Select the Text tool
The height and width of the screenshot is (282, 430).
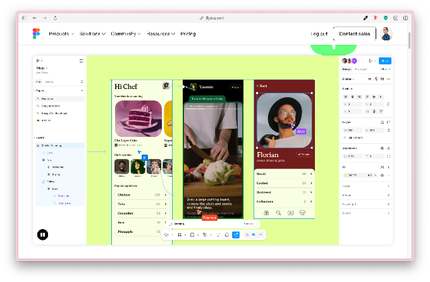(x=218, y=235)
